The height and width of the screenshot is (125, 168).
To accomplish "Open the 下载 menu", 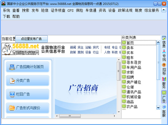I will coord(6,16).
